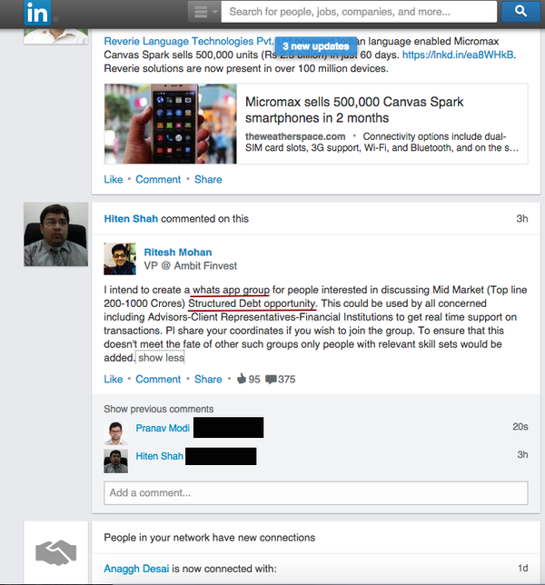Share Ritesh Mohan's whats app post
Viewport: 545px width, 585px height.
[x=208, y=379]
